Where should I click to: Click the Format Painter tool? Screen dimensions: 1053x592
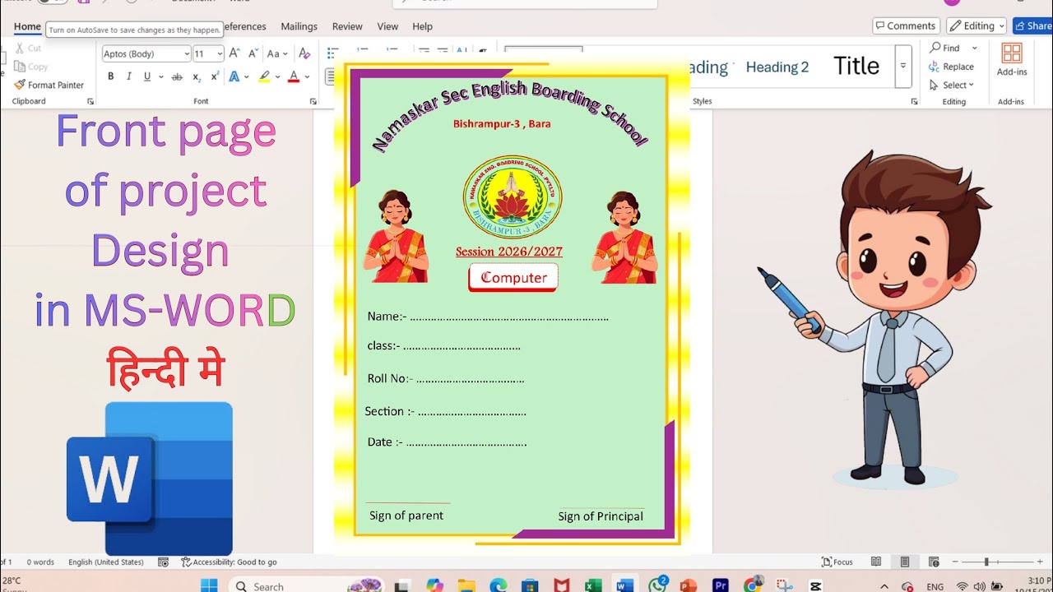coord(49,85)
